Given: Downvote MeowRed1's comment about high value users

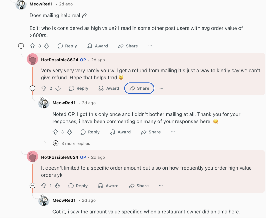Looking at the screenshot, I should pos(47,46).
